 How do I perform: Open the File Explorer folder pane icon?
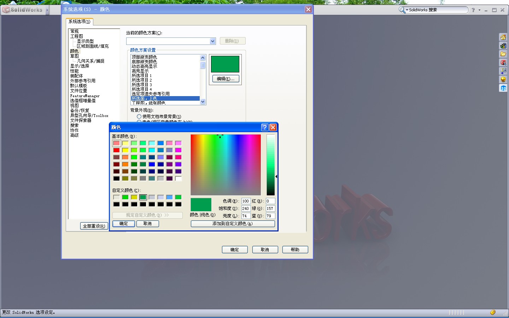pos(503,54)
